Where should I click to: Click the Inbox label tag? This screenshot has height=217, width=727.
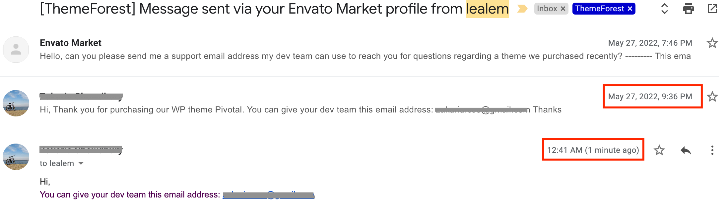click(x=547, y=9)
